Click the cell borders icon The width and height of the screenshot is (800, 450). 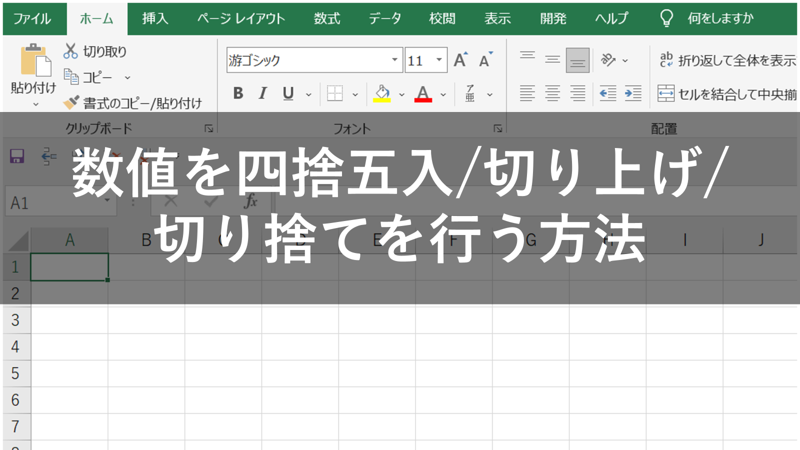click(x=334, y=93)
